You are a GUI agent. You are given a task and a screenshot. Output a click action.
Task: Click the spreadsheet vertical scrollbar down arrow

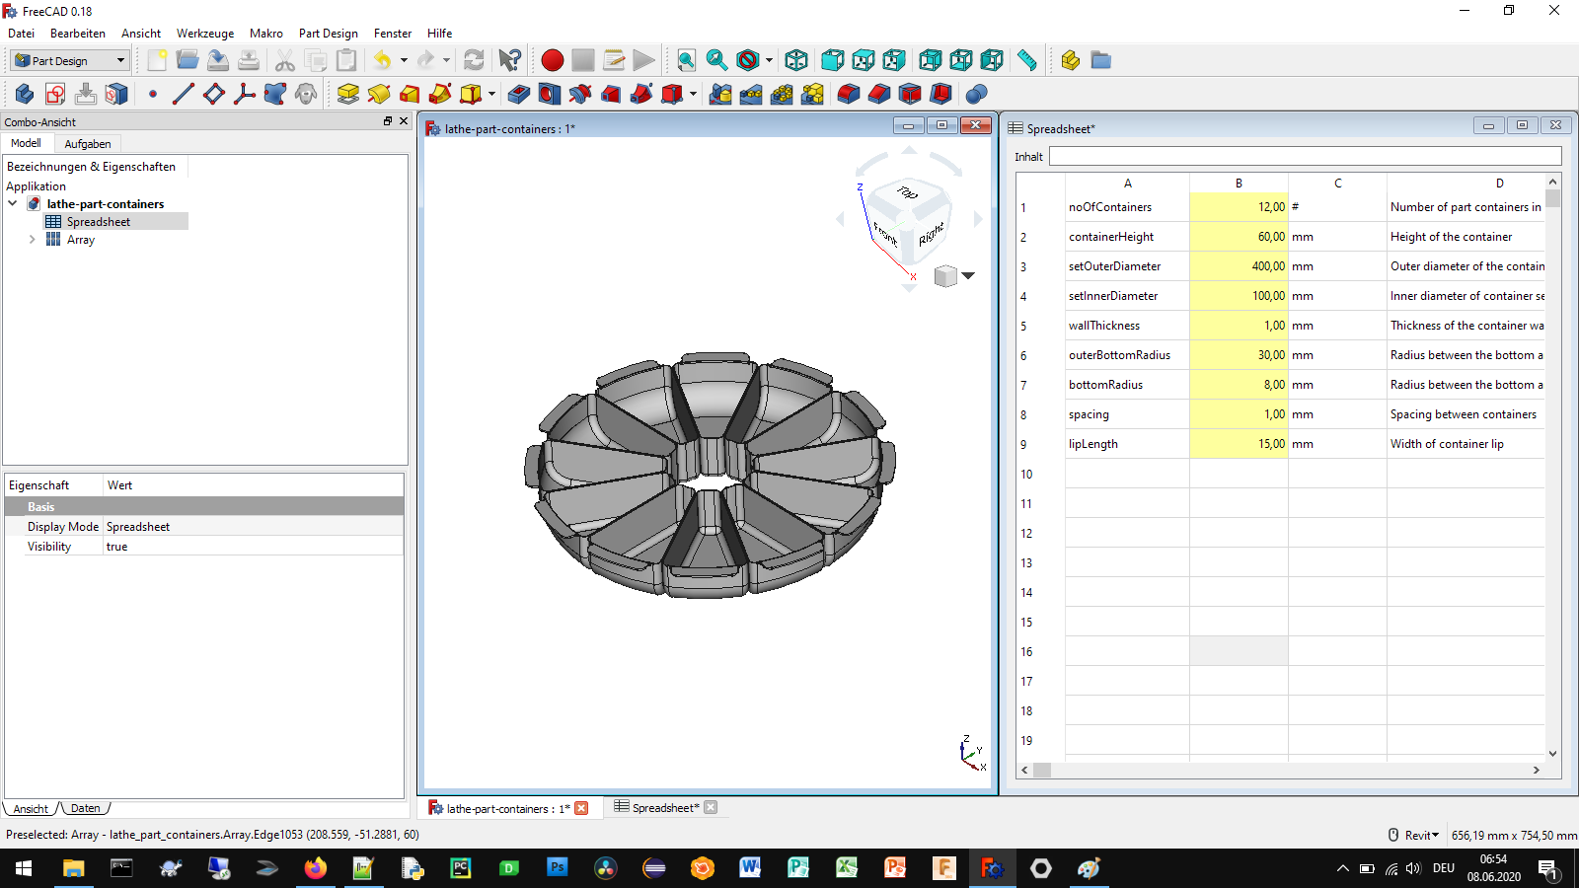pos(1553,754)
